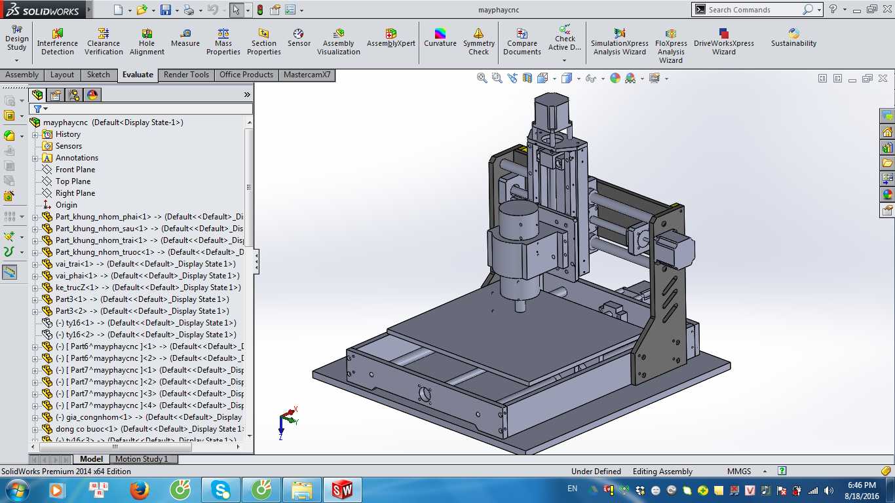The width and height of the screenshot is (895, 503).
Task: Switch to the Sketch tab
Action: tap(99, 75)
